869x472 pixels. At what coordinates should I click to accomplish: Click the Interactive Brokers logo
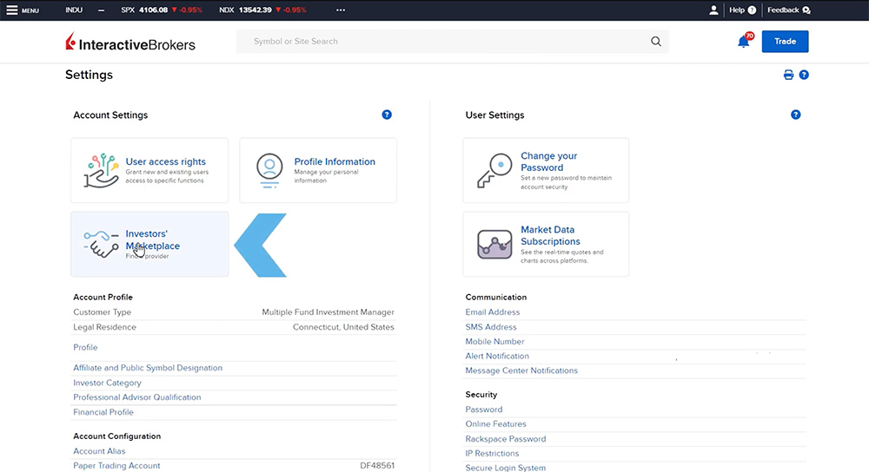[x=130, y=43]
